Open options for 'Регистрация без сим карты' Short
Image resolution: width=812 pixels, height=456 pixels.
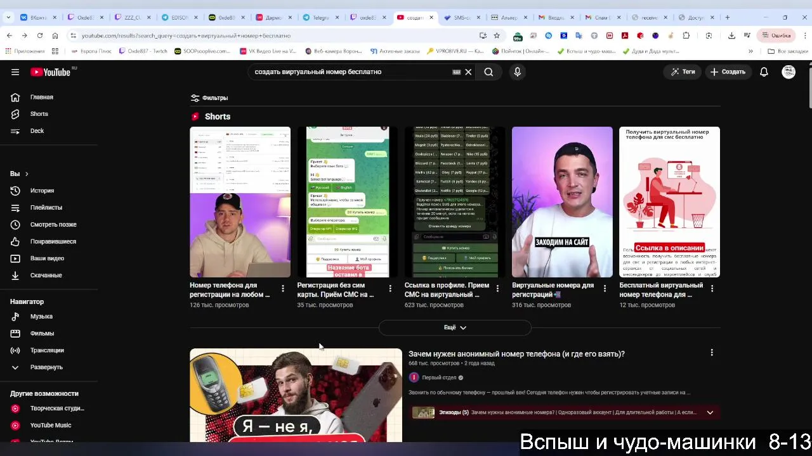390,289
